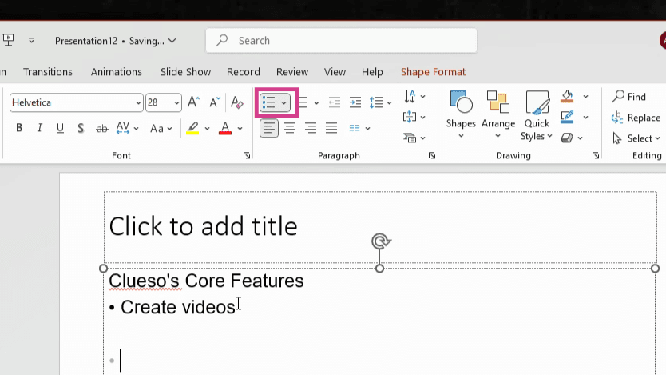
Task: Toggle italic formatting
Action: (x=39, y=128)
